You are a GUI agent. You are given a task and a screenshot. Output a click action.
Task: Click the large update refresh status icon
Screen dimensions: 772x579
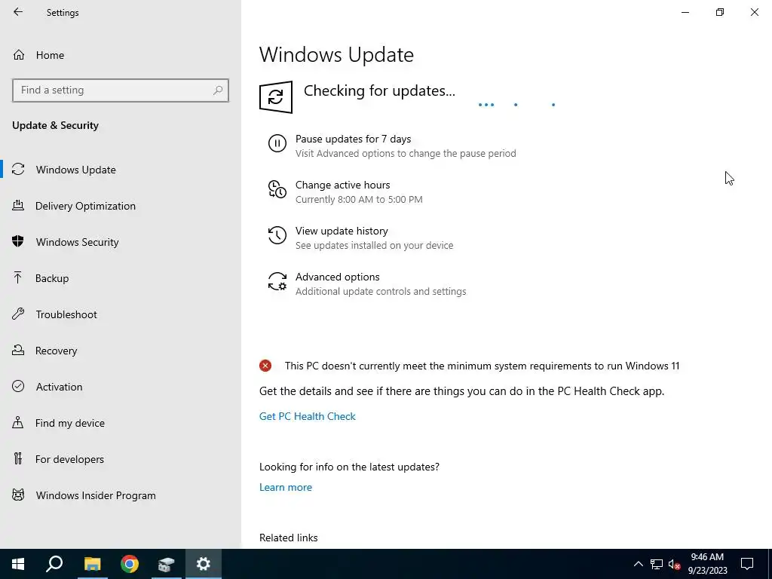(276, 97)
